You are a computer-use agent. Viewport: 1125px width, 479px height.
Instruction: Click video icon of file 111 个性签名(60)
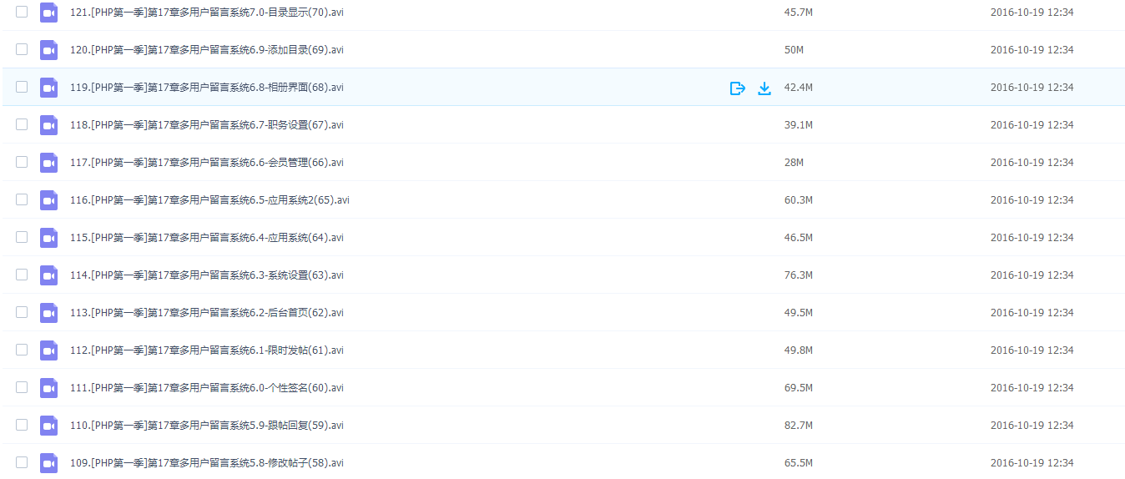(48, 388)
